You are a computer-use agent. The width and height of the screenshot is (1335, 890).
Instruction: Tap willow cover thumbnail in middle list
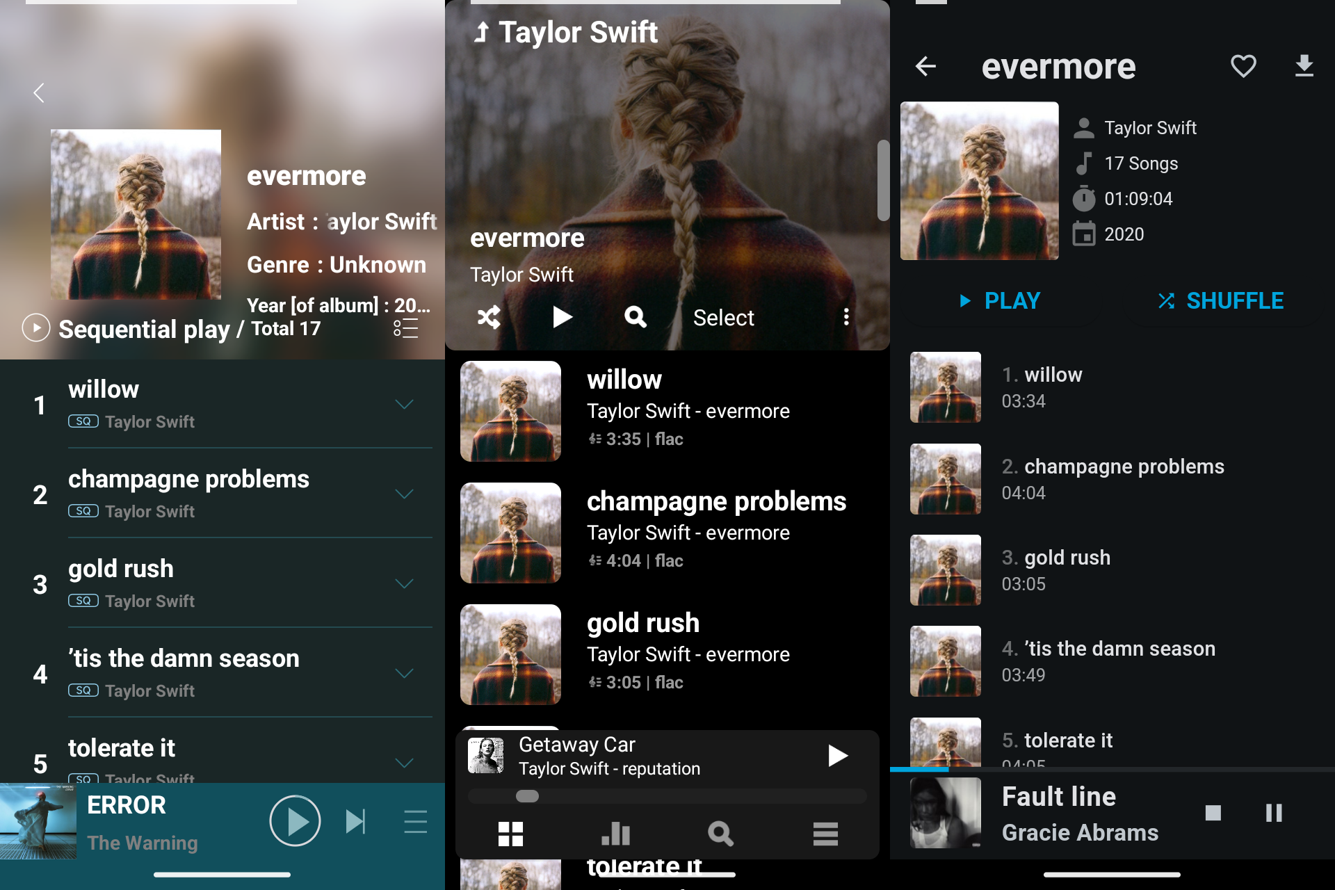510,411
